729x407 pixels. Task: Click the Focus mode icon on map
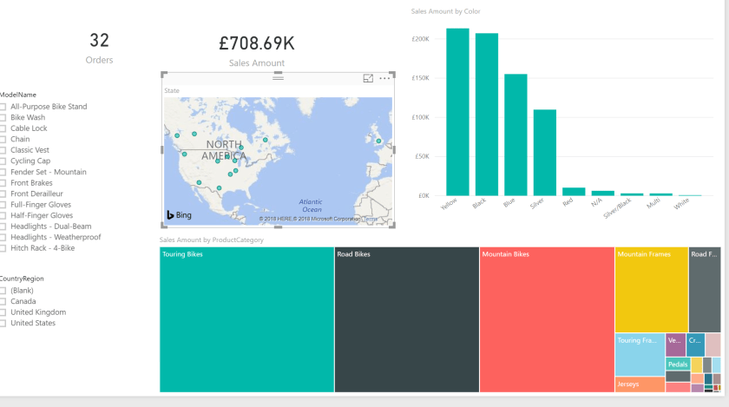(368, 78)
